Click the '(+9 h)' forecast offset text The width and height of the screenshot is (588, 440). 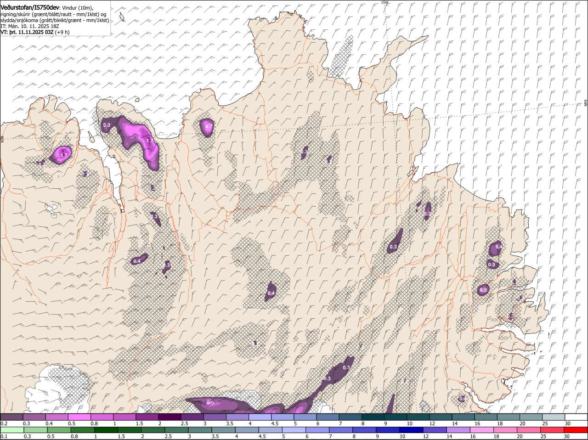pos(62,32)
